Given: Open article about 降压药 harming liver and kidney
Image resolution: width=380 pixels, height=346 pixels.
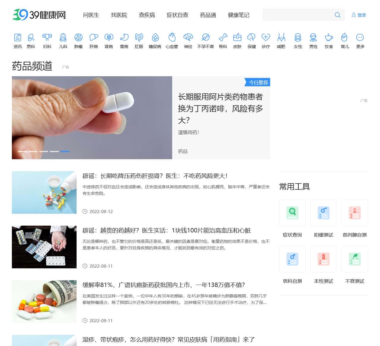Looking at the screenshot, I should (x=155, y=176).
